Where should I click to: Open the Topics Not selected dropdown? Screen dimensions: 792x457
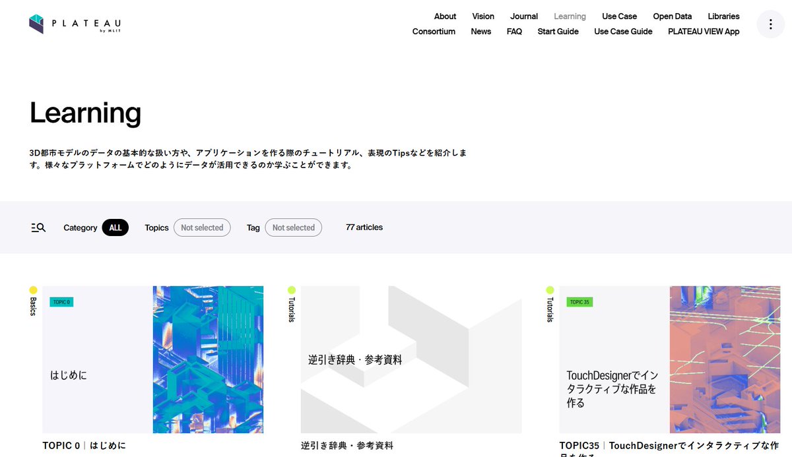coord(202,227)
